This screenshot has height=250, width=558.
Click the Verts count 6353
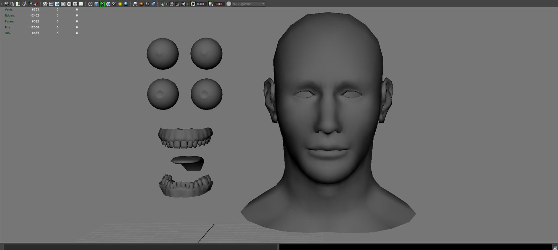tap(35, 9)
